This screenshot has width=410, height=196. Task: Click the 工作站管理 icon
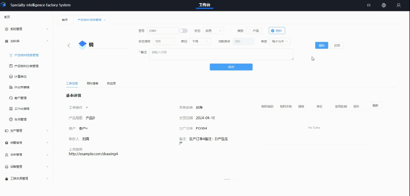pyautogui.click(x=11, y=108)
